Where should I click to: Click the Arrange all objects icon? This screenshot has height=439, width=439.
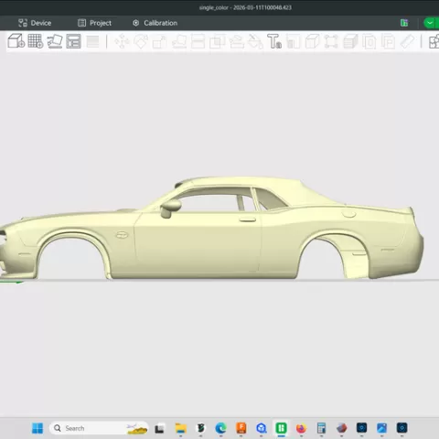click(x=73, y=41)
